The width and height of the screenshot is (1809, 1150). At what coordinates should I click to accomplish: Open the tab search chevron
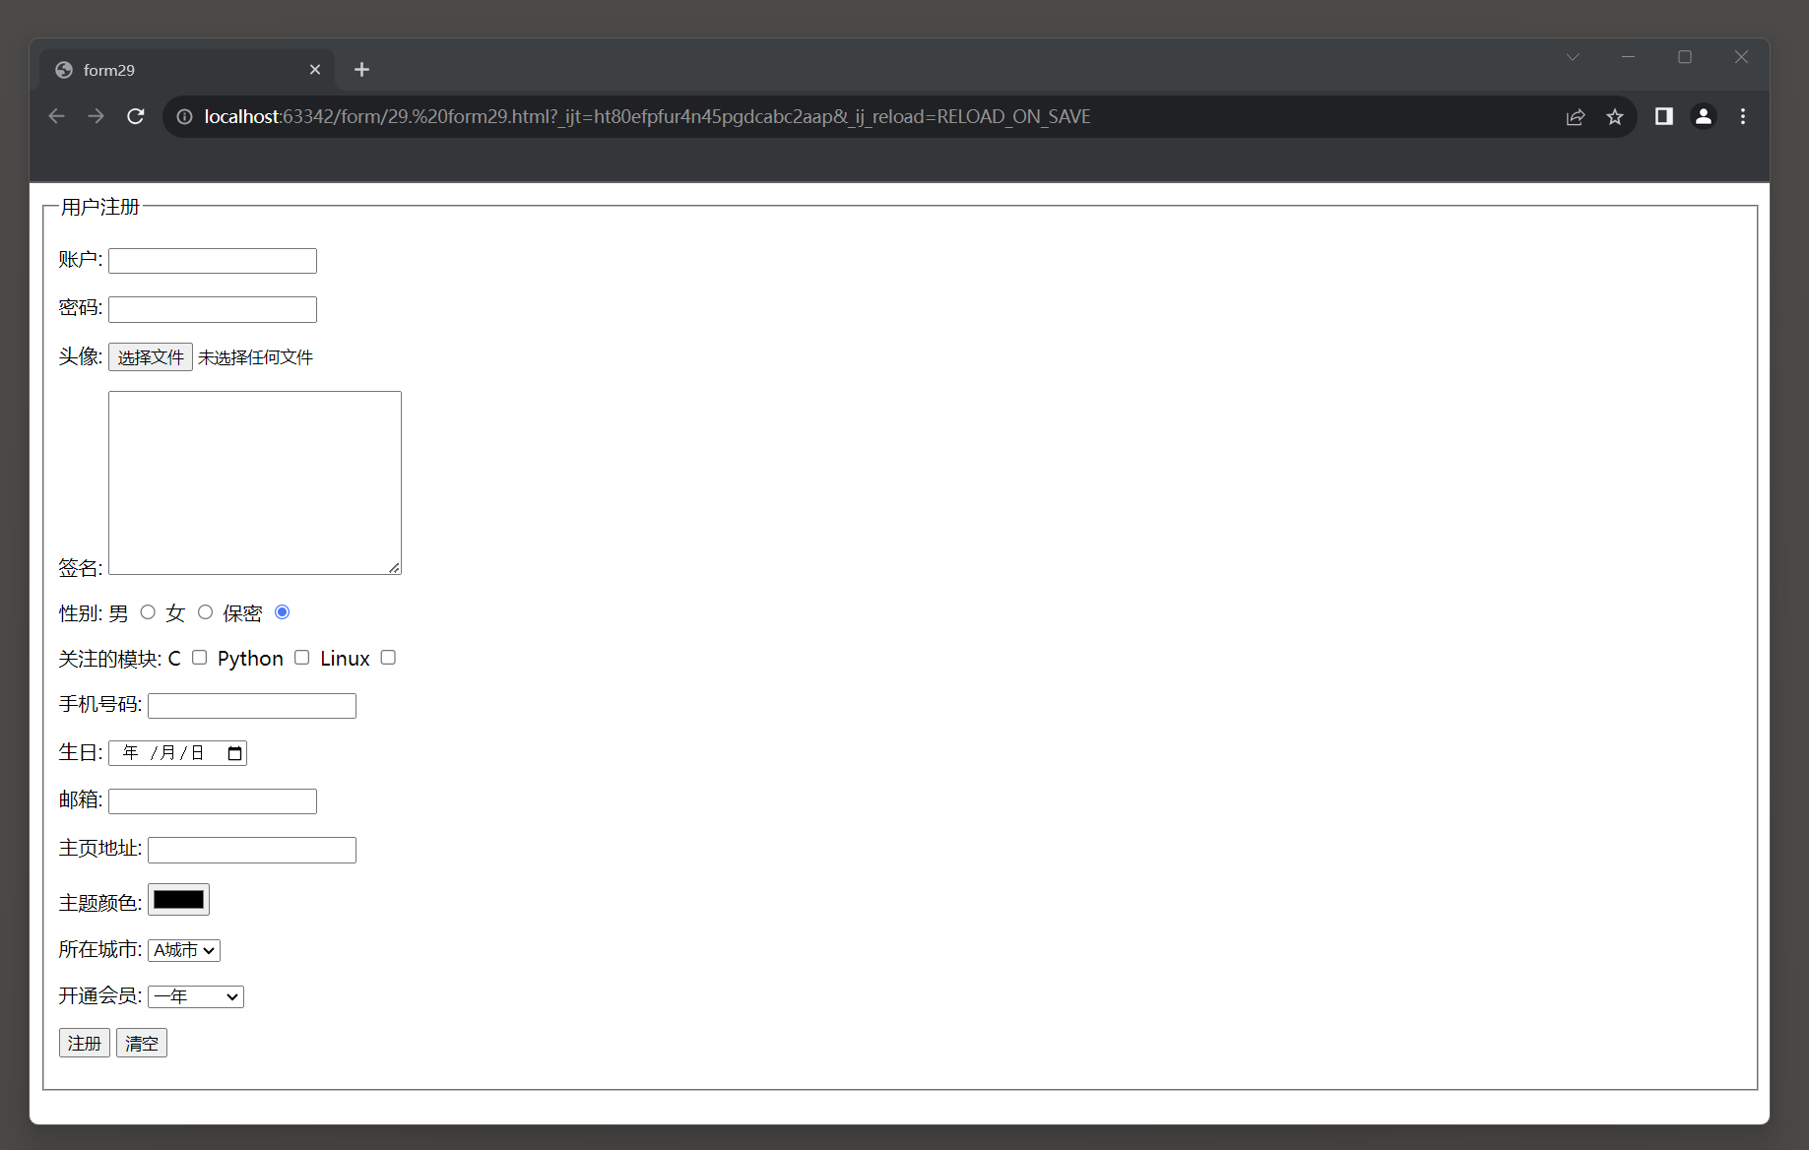tap(1573, 57)
